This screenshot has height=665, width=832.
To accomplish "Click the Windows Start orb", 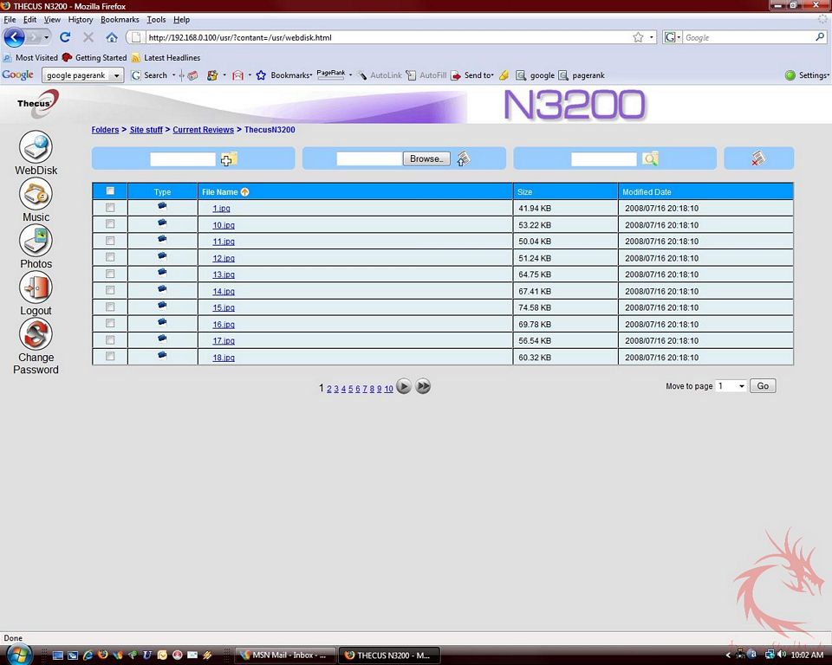I will pyautogui.click(x=19, y=654).
